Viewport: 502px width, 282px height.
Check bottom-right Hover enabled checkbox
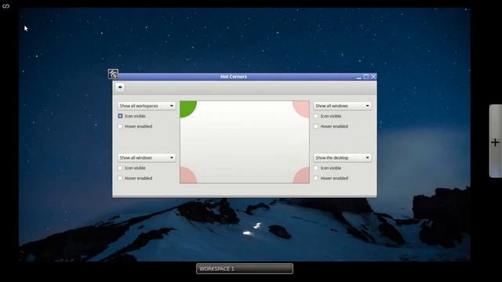point(316,178)
